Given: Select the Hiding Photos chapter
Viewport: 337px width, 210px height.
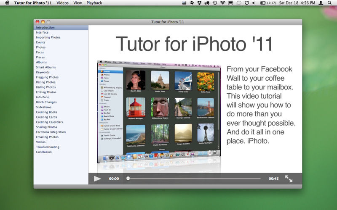Looking at the screenshot, I should tap(61, 87).
